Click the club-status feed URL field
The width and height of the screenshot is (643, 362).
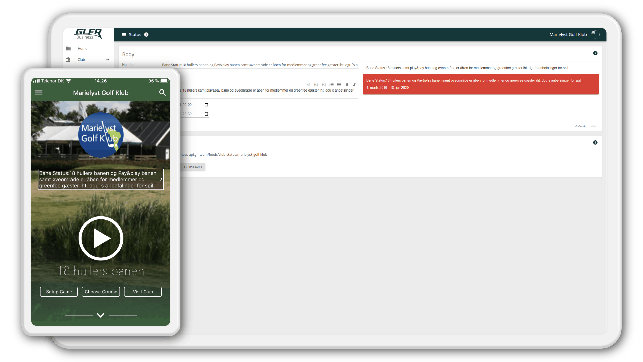(389, 155)
